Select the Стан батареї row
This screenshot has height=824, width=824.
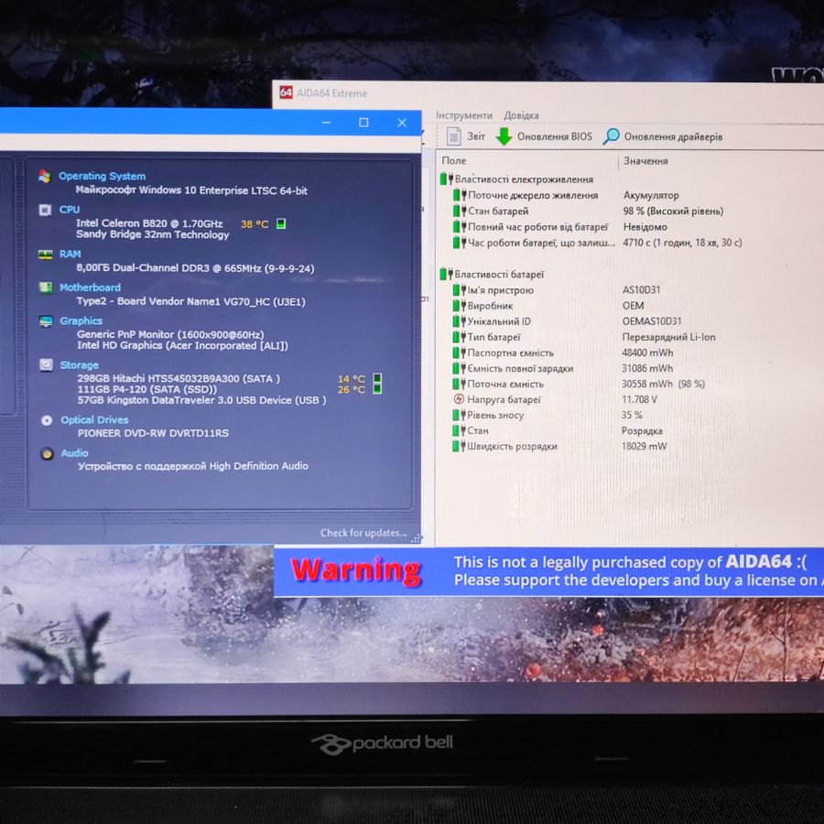(x=588, y=211)
